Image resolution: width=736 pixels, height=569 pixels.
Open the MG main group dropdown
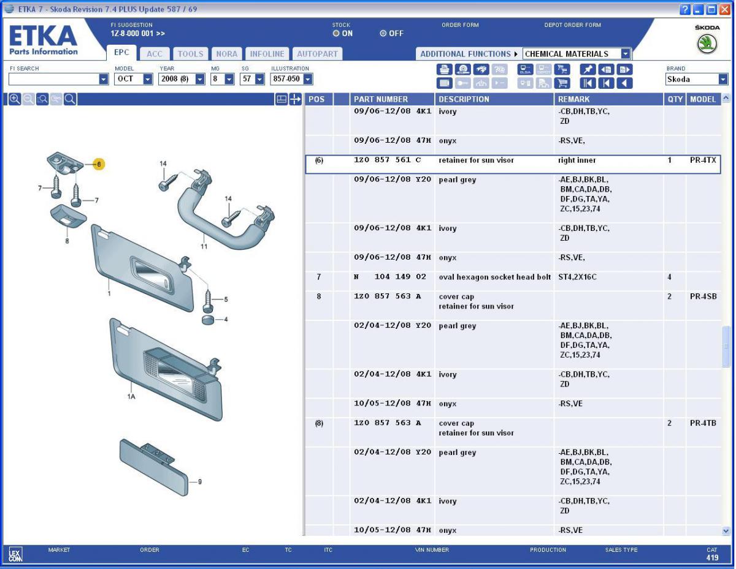tap(229, 79)
